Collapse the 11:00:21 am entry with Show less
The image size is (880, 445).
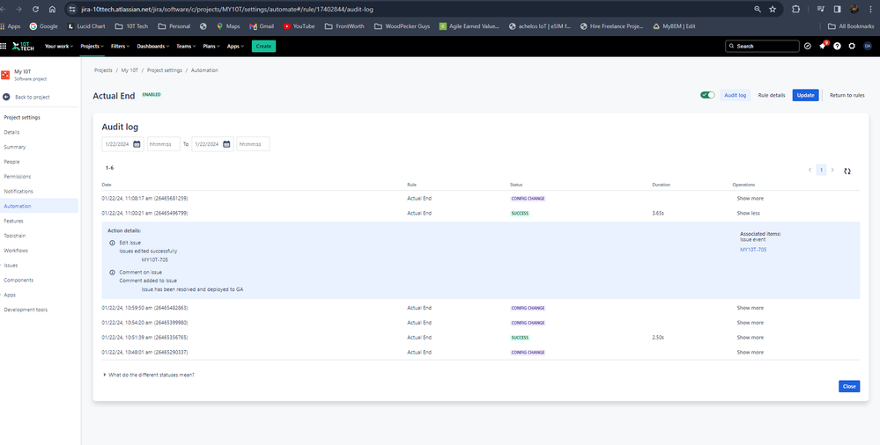748,214
